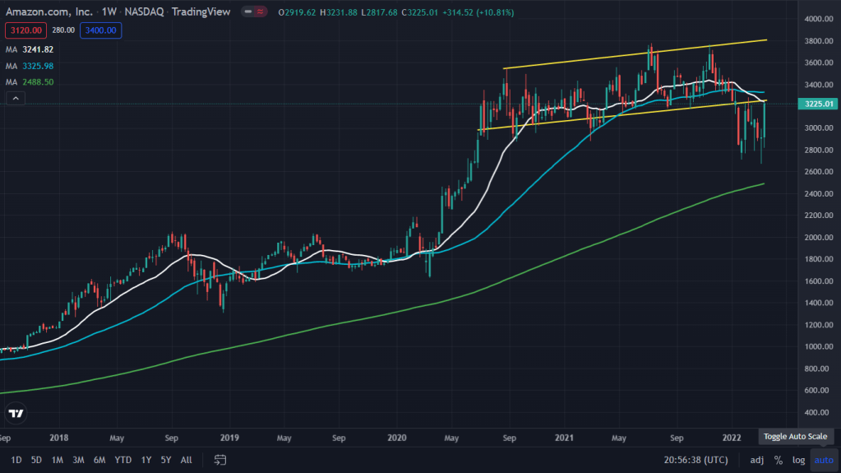This screenshot has height=473, width=841.
Task: Toggle percent scale with % button
Action: coord(778,461)
